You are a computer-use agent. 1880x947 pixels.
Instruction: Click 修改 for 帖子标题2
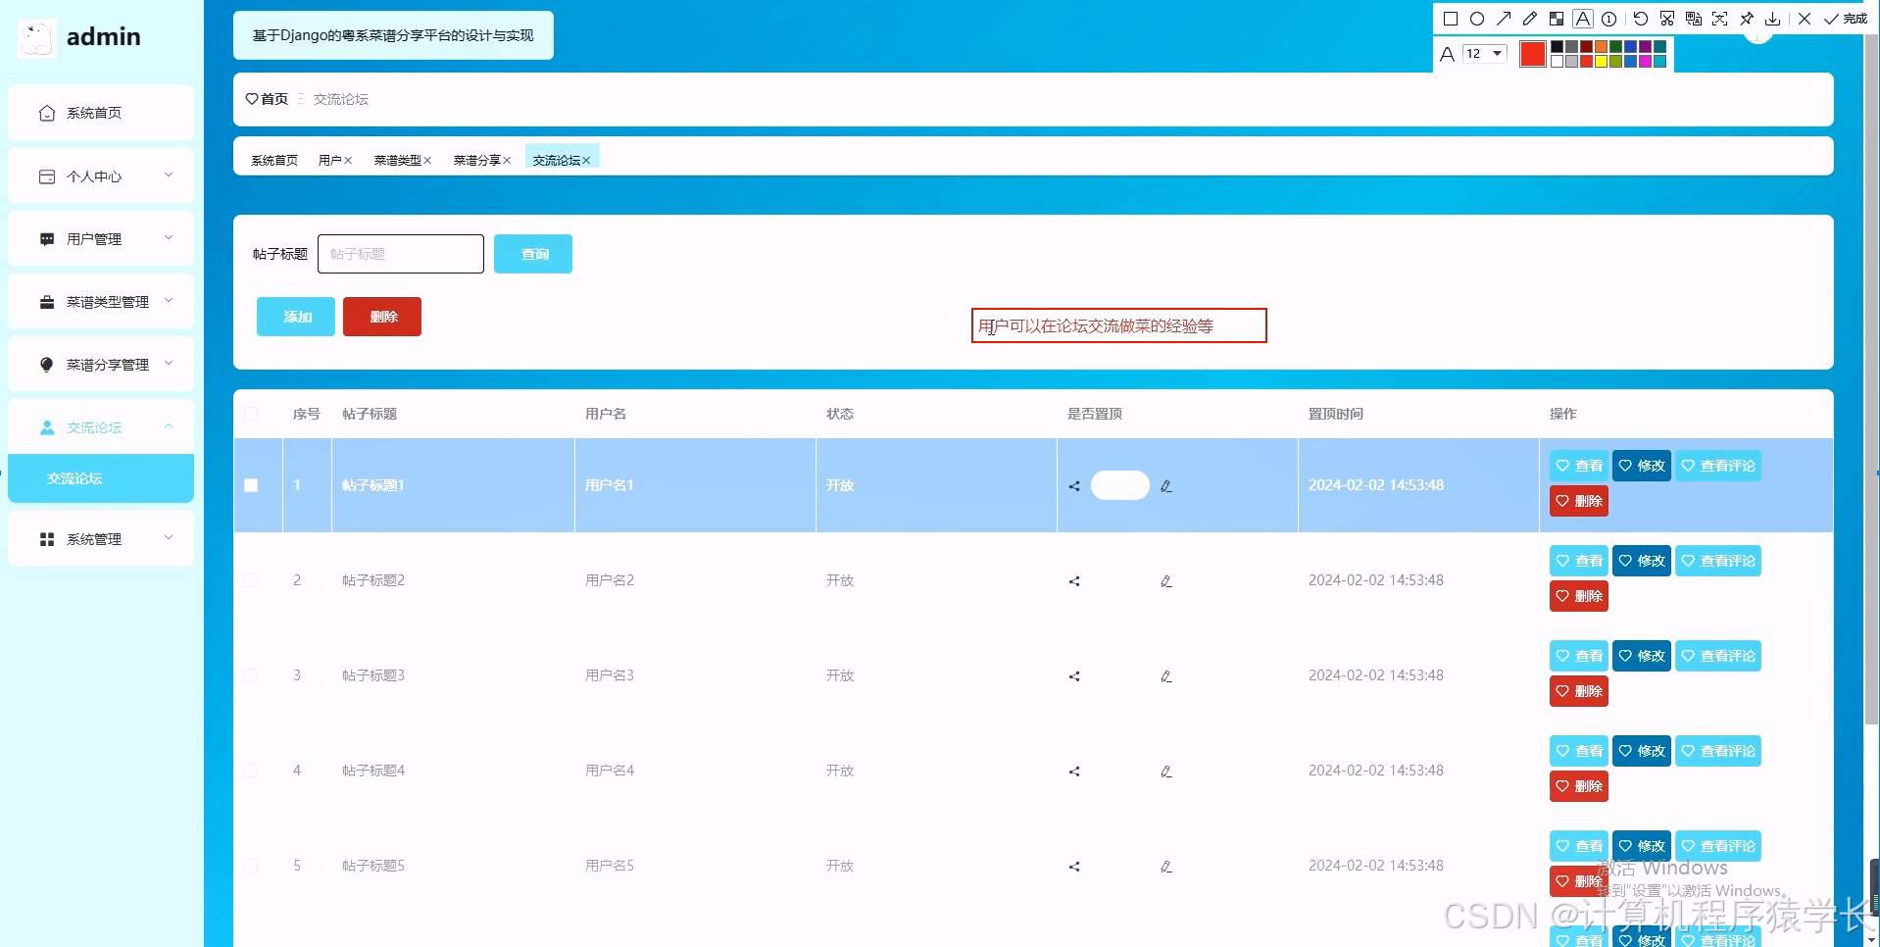click(x=1642, y=561)
